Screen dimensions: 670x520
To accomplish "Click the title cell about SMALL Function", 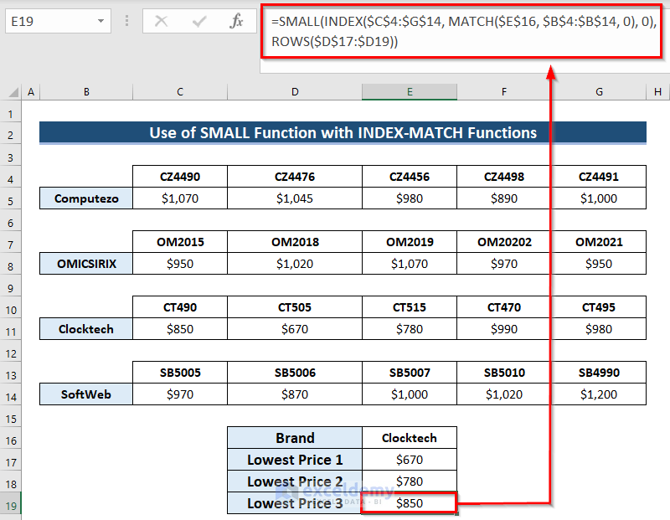I will click(x=343, y=133).
